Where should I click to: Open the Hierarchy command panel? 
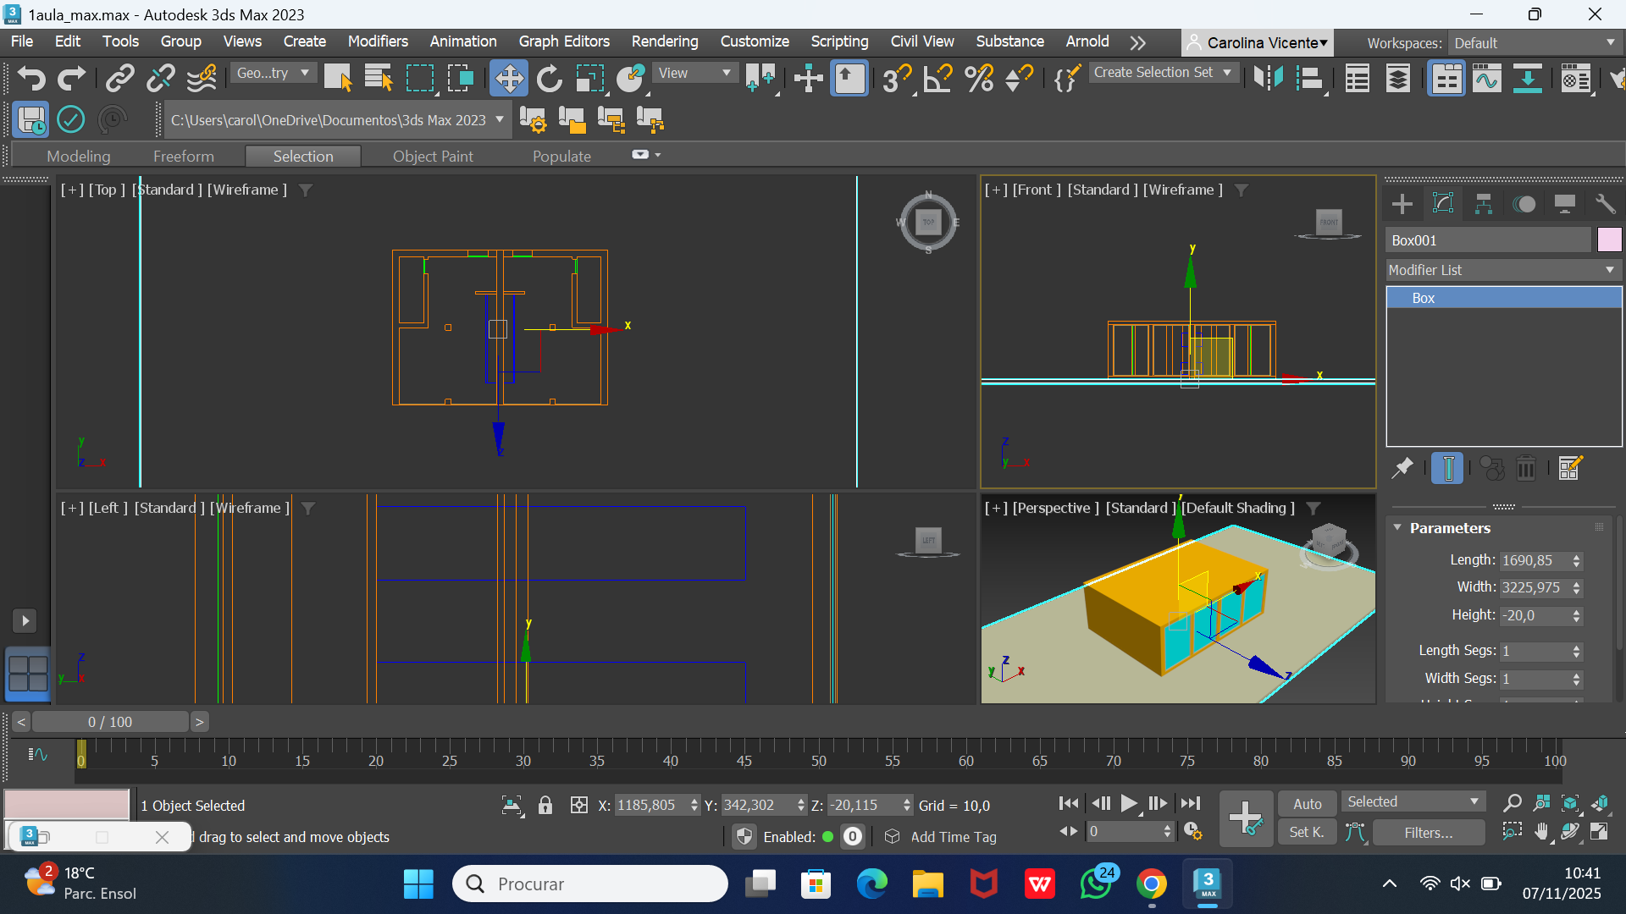(1483, 204)
